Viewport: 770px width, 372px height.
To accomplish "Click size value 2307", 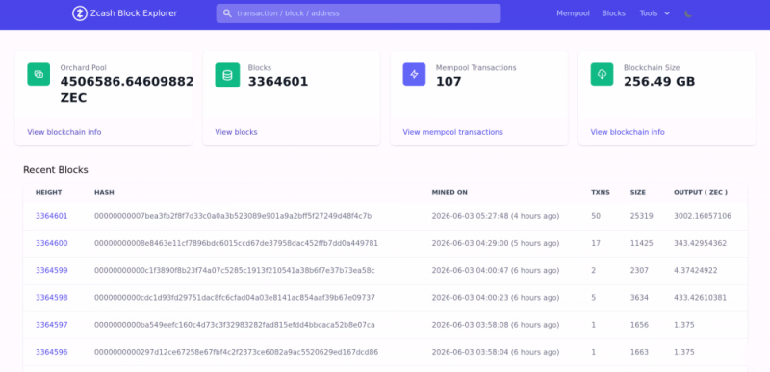I will coord(639,270).
